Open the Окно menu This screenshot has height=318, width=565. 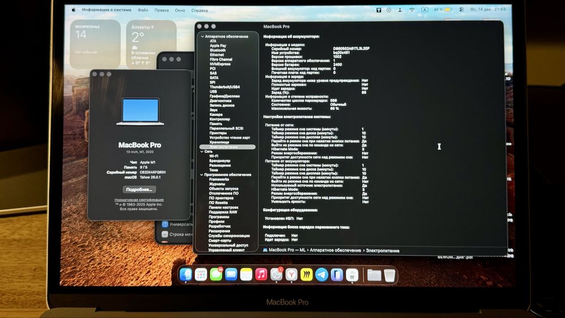(x=180, y=10)
